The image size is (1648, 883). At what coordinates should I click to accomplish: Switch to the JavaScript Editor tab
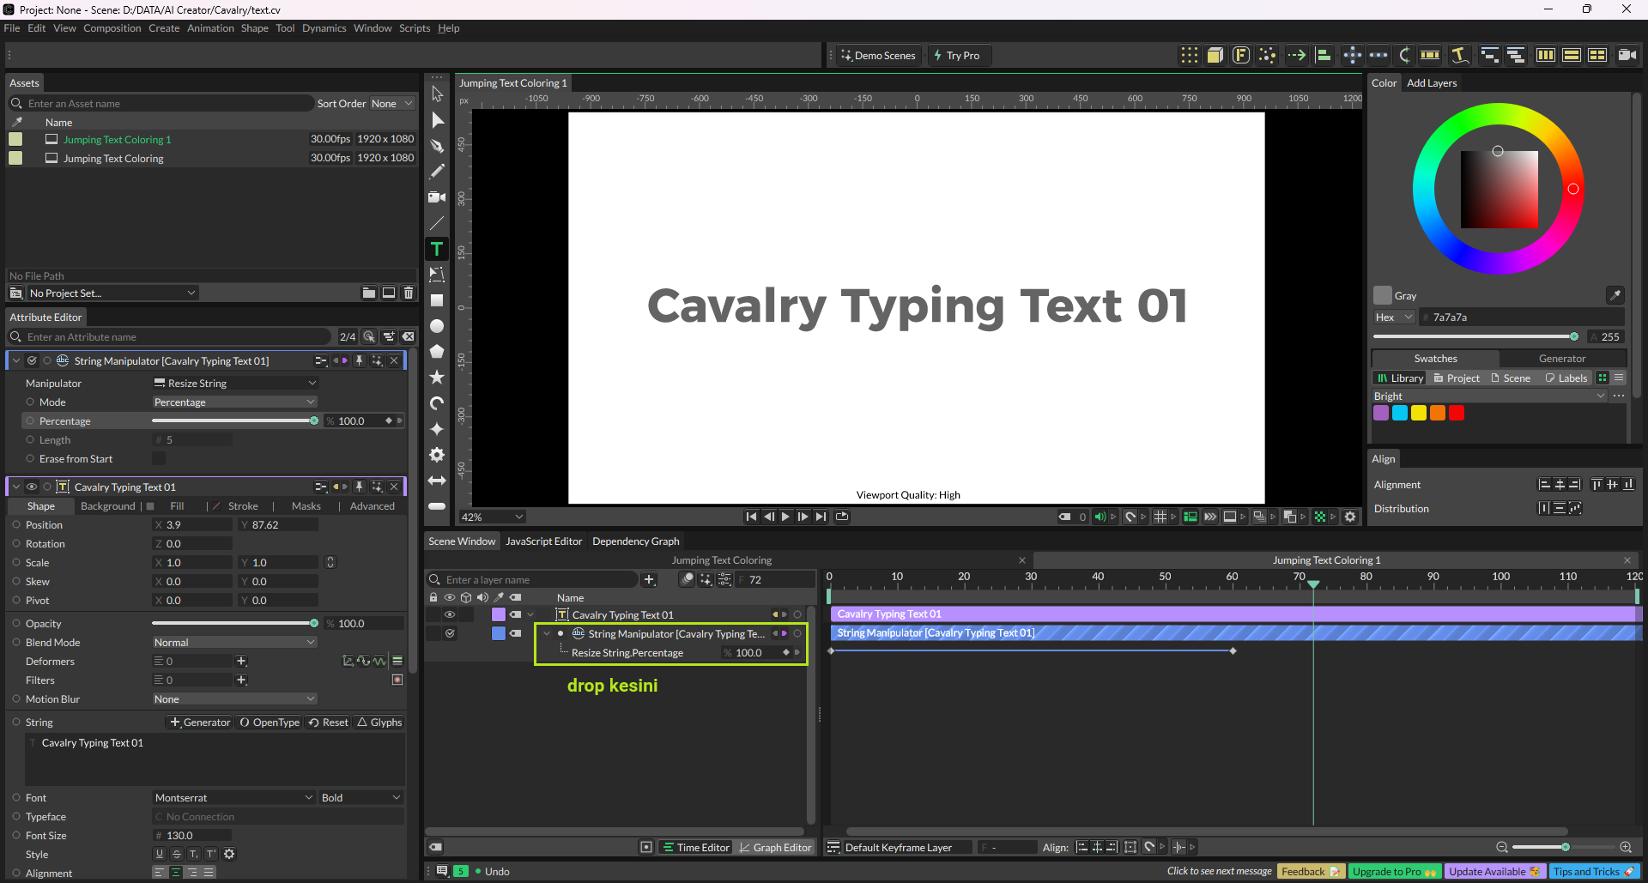pyautogui.click(x=543, y=541)
